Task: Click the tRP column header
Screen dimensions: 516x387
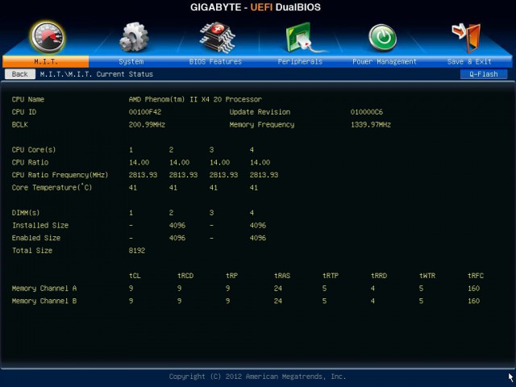Action: point(231,276)
